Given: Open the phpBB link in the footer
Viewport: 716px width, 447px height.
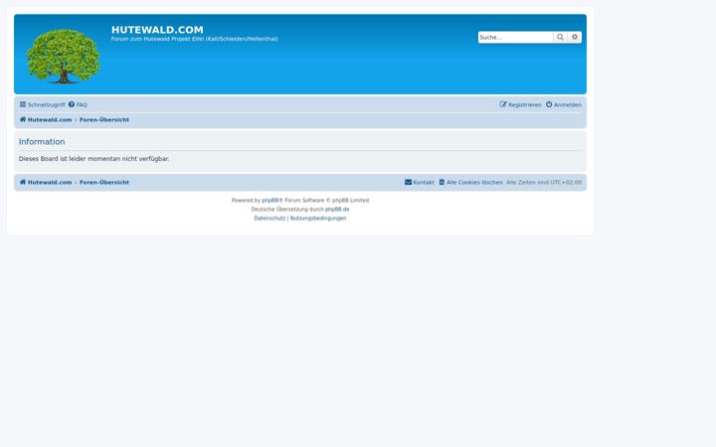Looking at the screenshot, I should click(x=270, y=201).
